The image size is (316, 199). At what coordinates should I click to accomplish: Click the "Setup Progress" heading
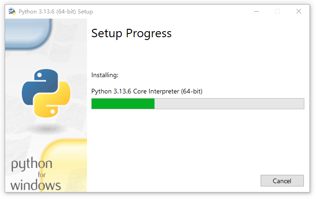[x=131, y=33]
